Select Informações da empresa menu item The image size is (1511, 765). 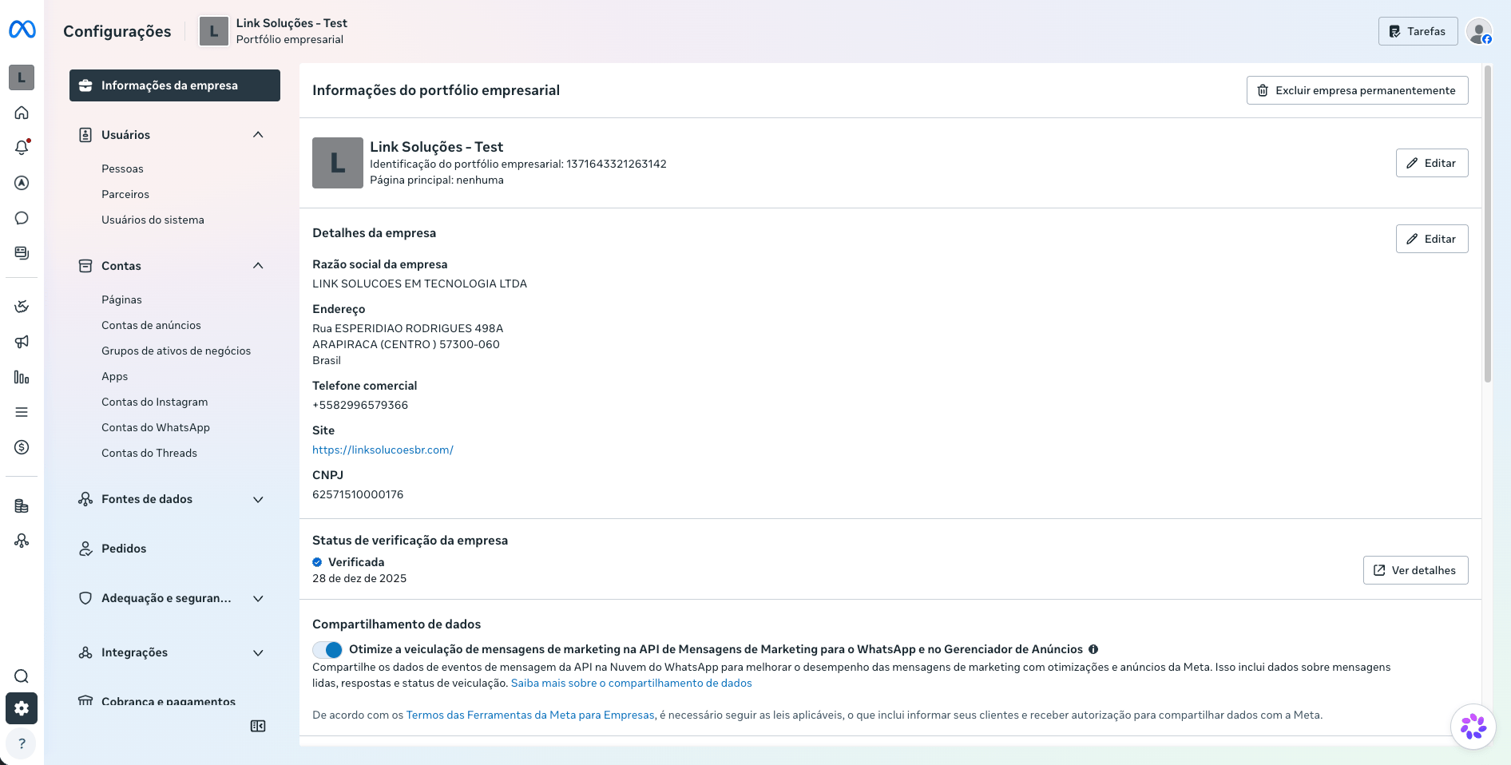click(x=175, y=85)
